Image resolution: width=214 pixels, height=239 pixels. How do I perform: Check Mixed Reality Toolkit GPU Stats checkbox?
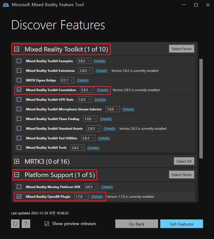tap(19, 99)
